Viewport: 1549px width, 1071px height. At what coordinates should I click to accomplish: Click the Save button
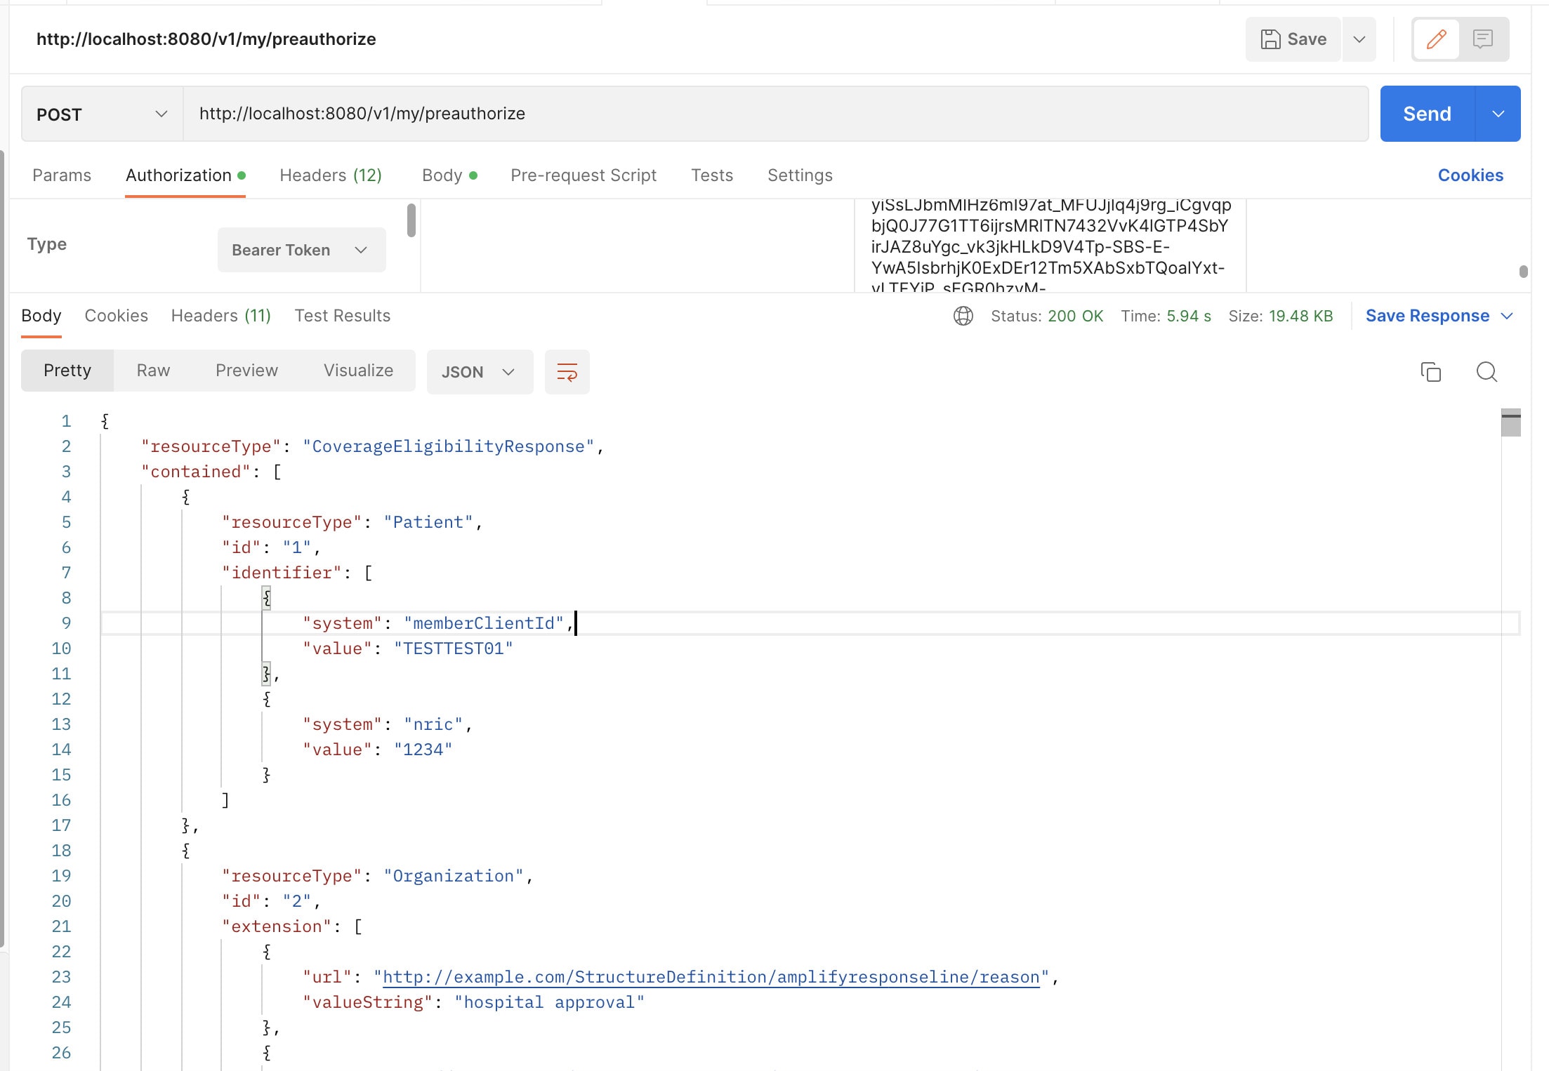click(x=1293, y=39)
